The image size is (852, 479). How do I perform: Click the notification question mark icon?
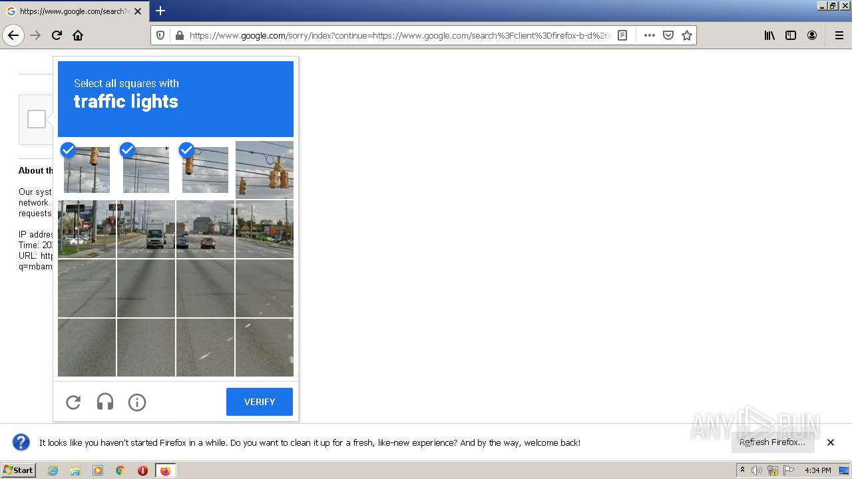tap(21, 442)
